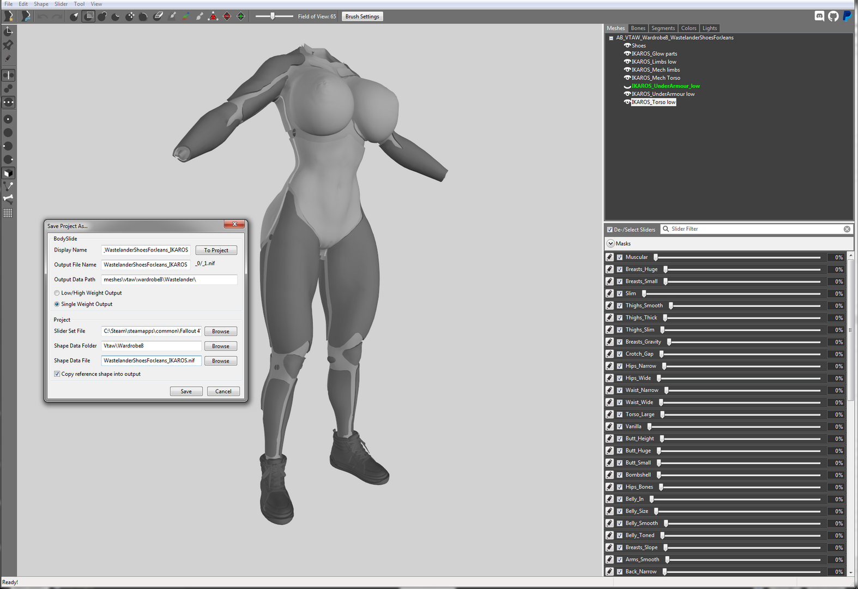The height and width of the screenshot is (589, 858).
Task: Select the Alpha brush tool
Action: 200,16
